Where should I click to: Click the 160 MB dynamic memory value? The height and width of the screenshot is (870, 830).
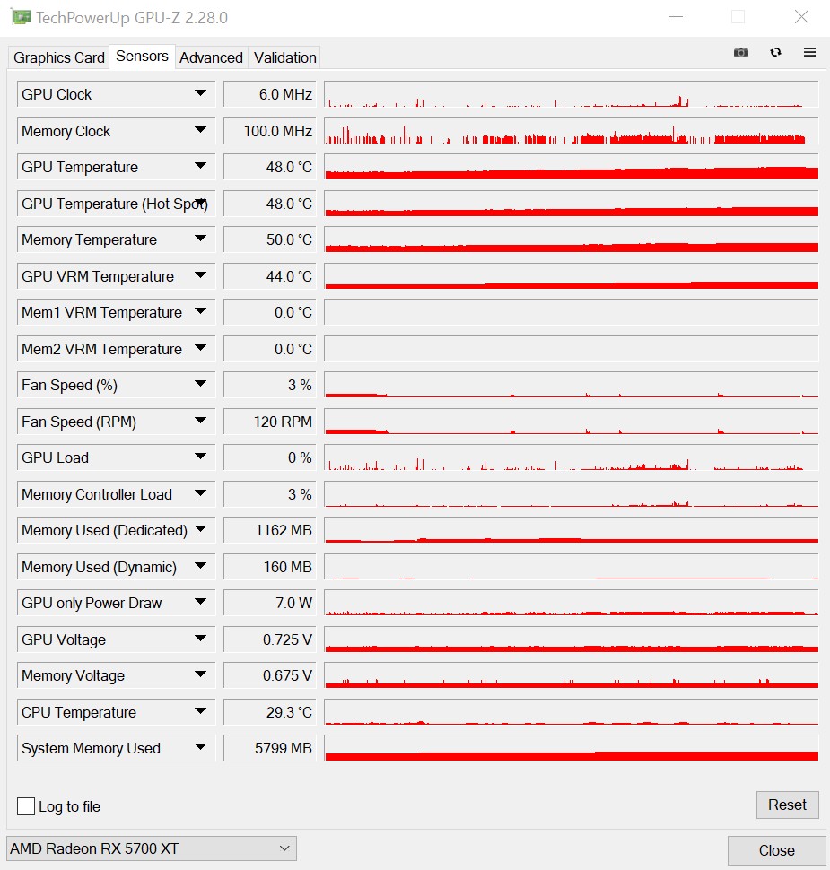270,567
